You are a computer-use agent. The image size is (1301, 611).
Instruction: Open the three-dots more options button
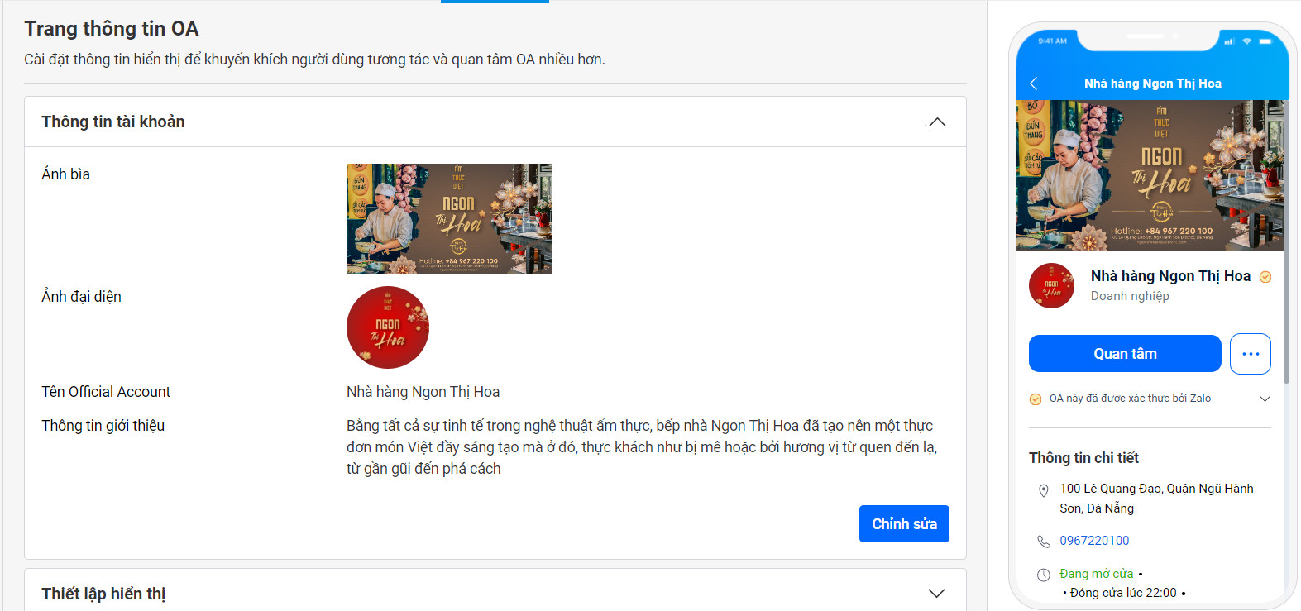[x=1251, y=354]
